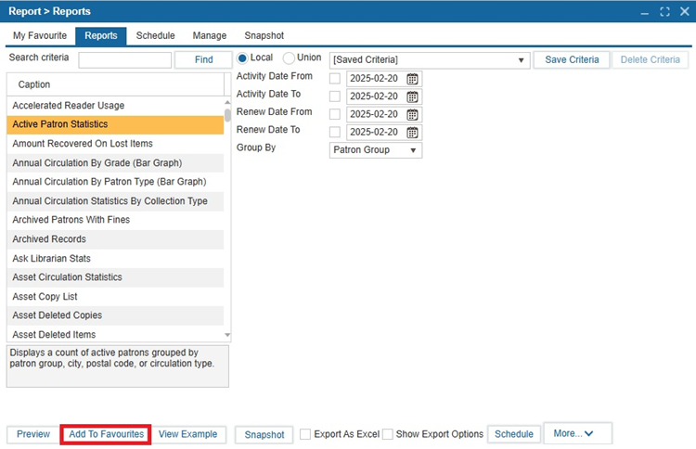Image resolution: width=696 pixels, height=449 pixels.
Task: Maximize the Reports window
Action: click(664, 11)
